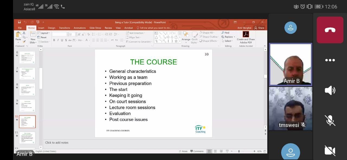
Task: Unmute the microphone
Action: 330,120
